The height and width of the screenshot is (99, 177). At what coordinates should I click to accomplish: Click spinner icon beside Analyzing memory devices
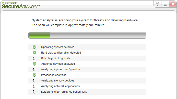34,81
